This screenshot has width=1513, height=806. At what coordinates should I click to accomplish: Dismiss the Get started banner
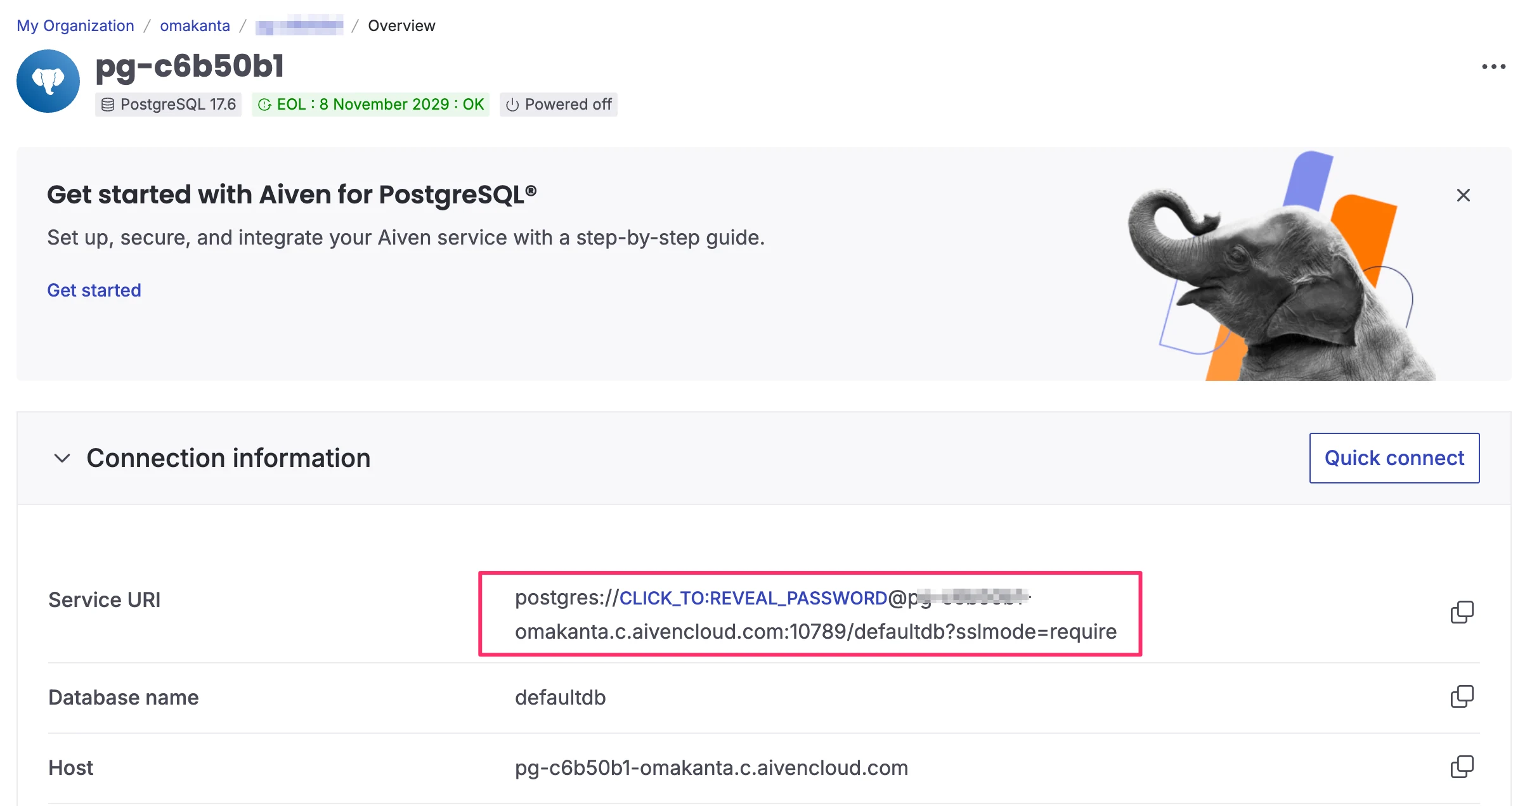(x=1463, y=195)
